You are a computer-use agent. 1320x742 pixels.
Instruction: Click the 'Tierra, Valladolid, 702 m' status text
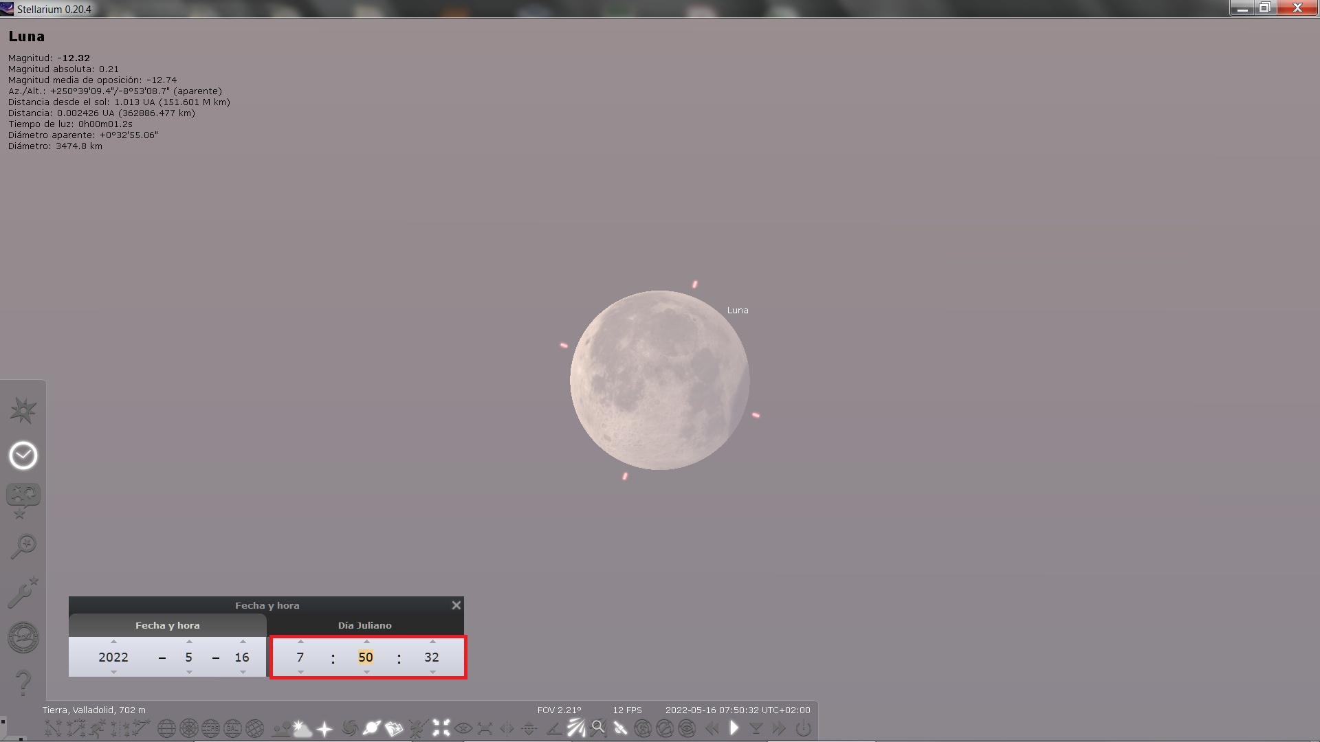click(x=94, y=710)
